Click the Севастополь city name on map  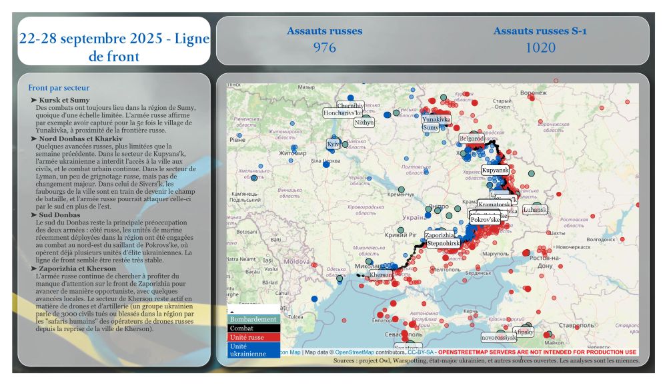click(404, 334)
